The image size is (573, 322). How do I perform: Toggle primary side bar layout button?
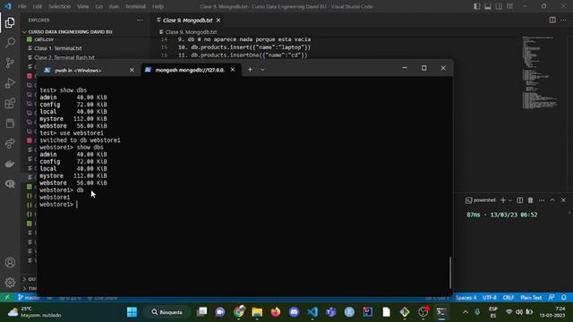pos(477,6)
